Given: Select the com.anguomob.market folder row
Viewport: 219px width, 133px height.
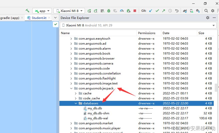Looking at the screenshot, I should pos(137,123).
